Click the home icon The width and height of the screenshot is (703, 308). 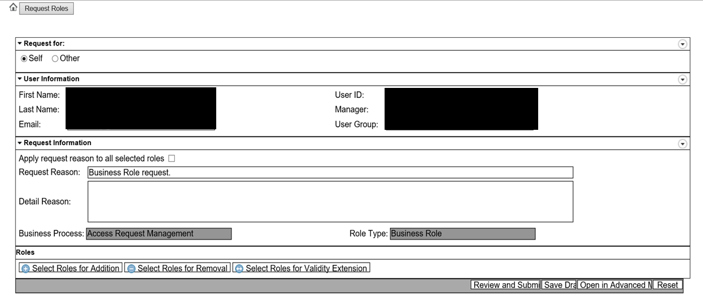(13, 7)
